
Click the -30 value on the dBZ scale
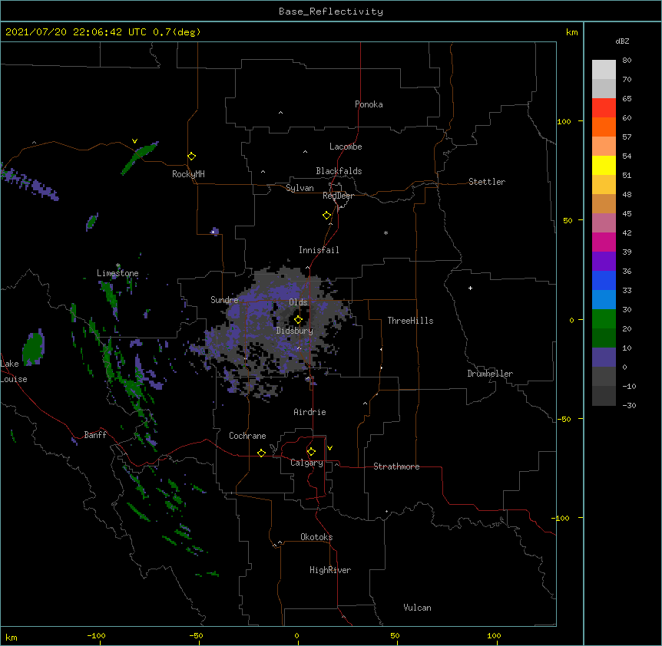click(x=629, y=405)
